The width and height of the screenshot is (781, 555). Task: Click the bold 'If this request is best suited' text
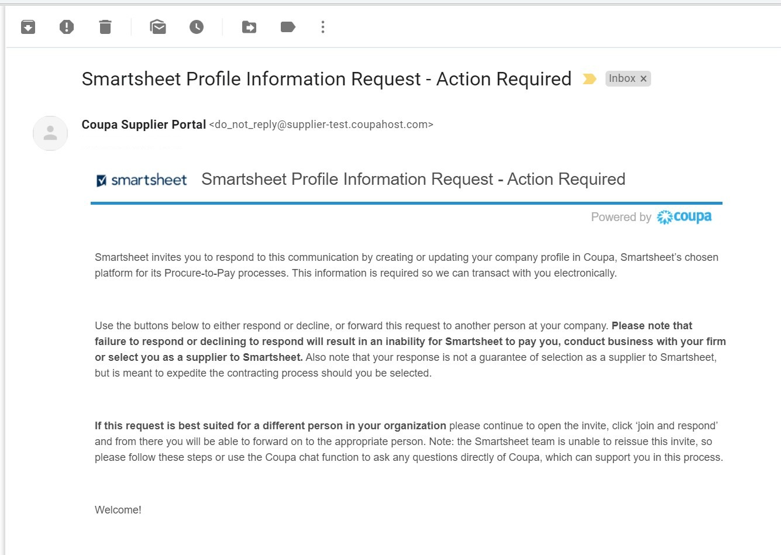click(270, 426)
